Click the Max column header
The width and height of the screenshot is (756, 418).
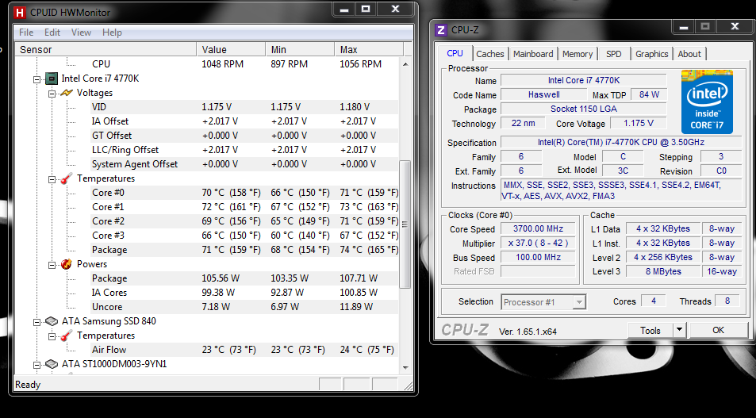[369, 50]
